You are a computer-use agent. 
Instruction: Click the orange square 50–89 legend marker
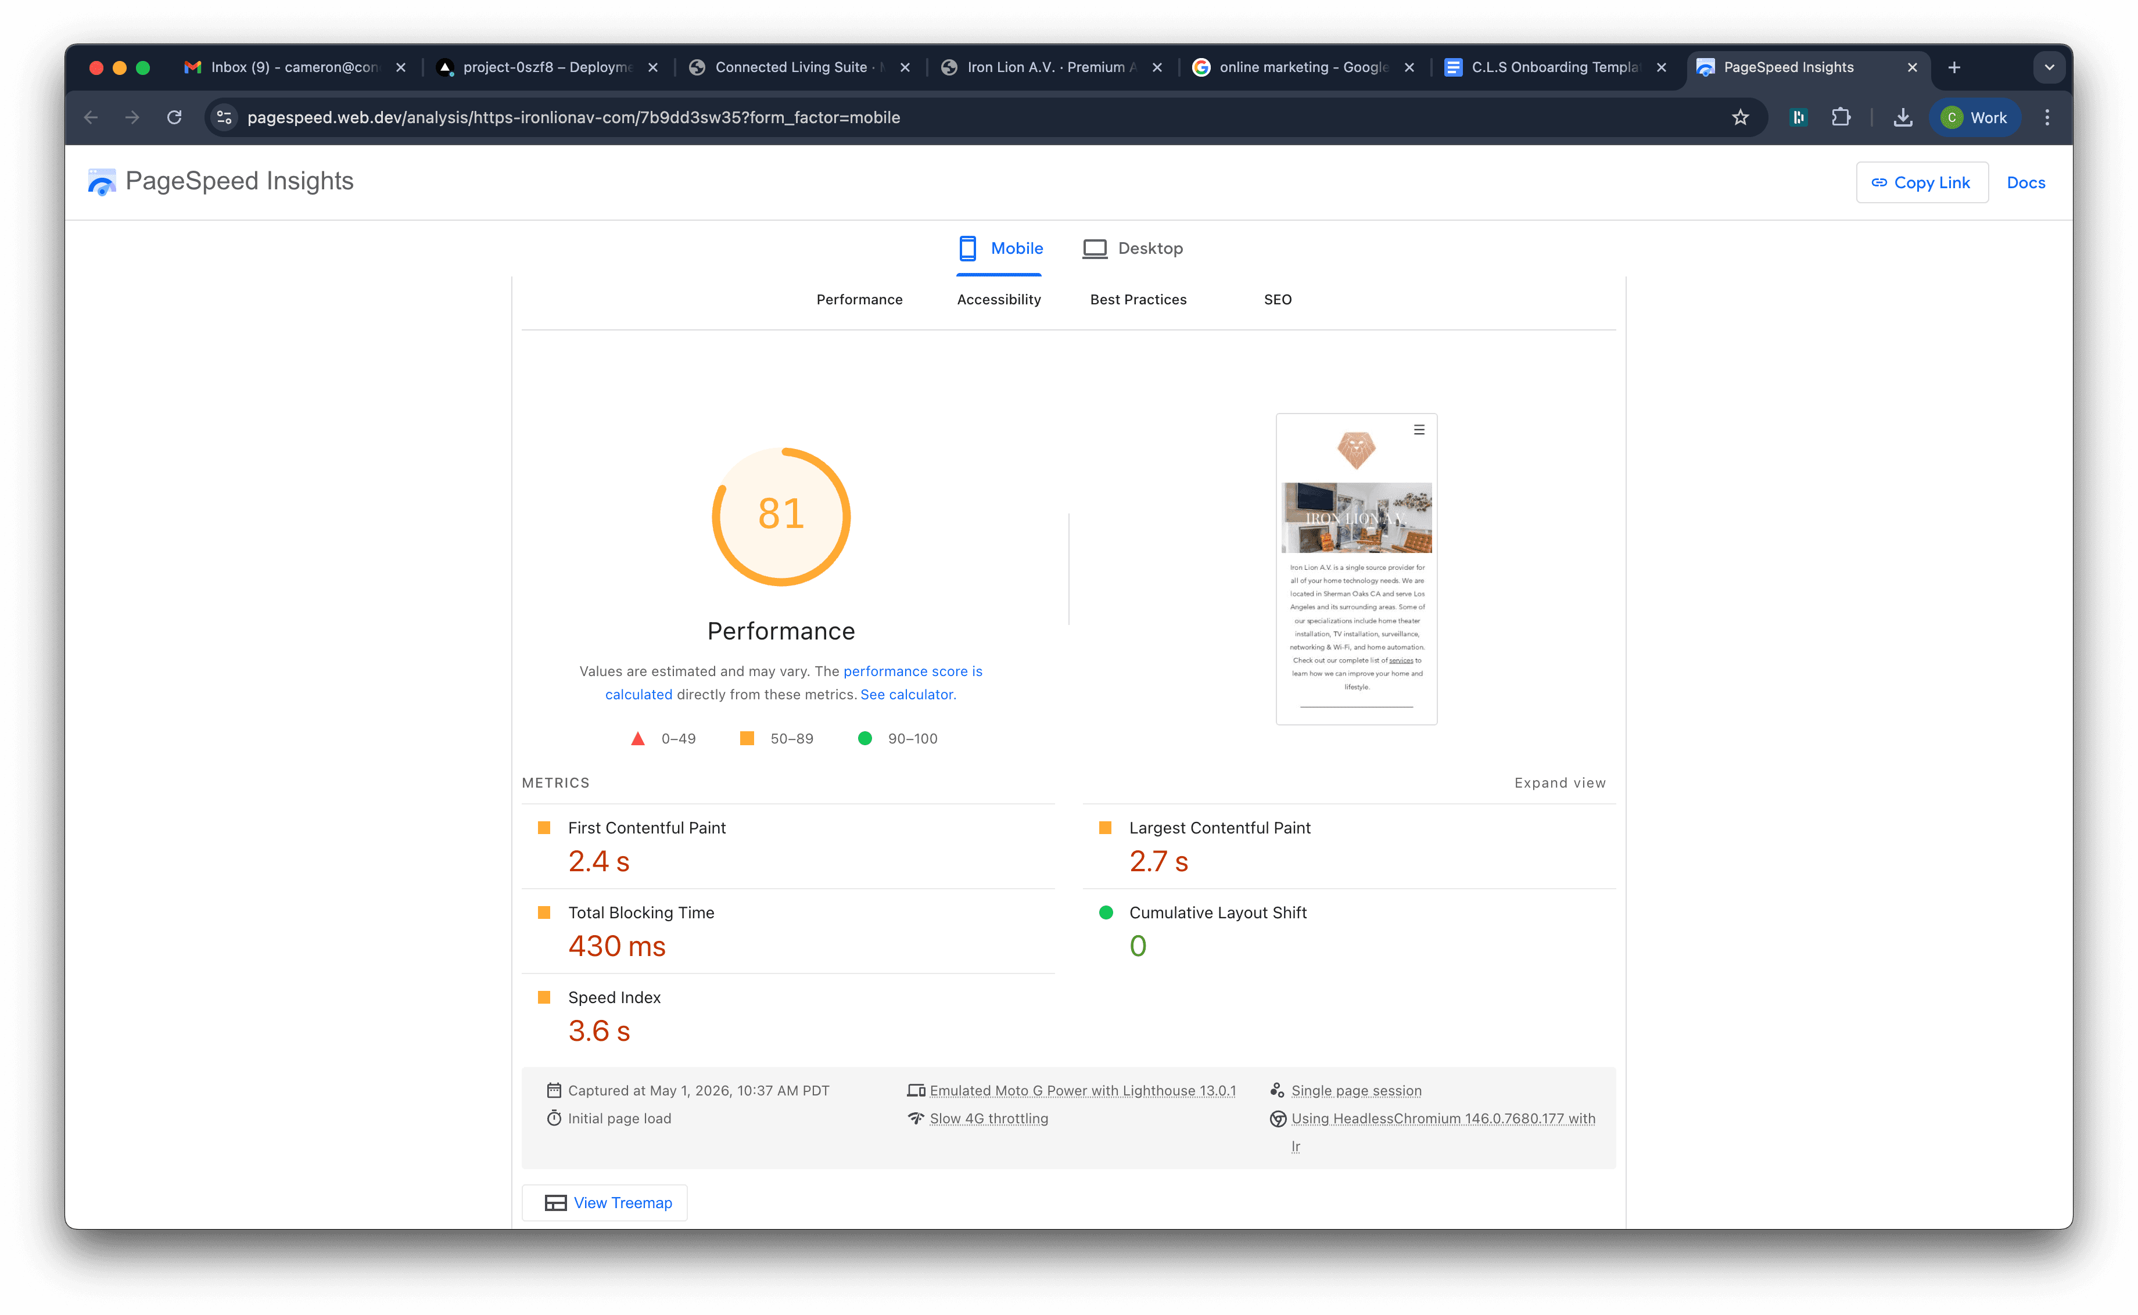[747, 738]
